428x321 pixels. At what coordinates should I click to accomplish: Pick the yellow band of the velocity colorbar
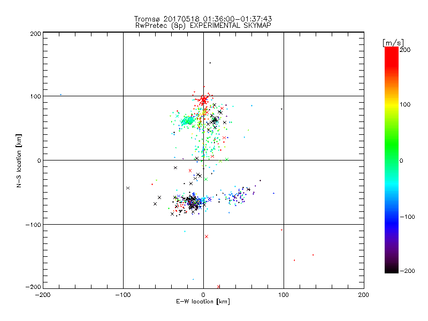point(392,105)
